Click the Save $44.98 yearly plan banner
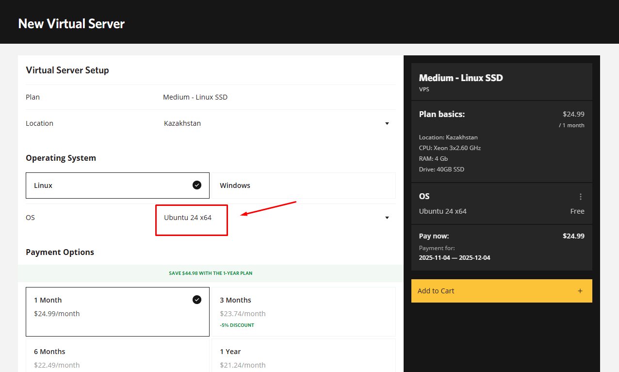This screenshot has height=372, width=619. tap(211, 273)
